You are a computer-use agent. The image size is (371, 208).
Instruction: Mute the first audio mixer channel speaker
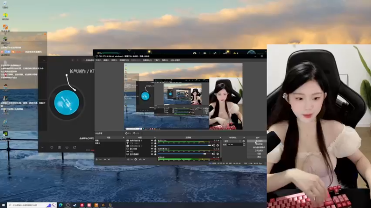[x=213, y=145]
